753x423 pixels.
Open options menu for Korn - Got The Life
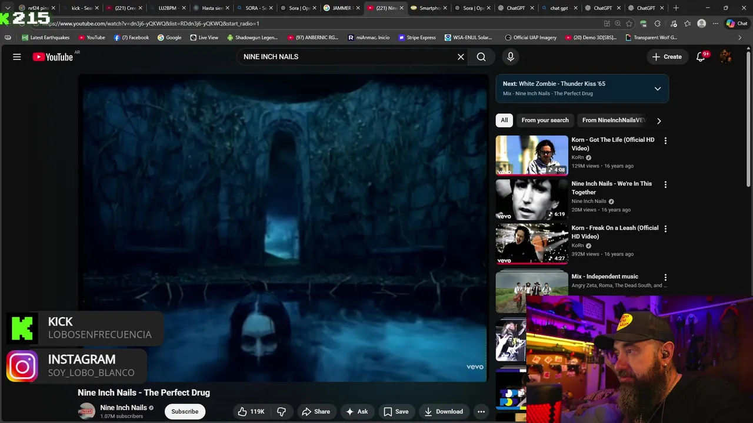click(x=665, y=141)
